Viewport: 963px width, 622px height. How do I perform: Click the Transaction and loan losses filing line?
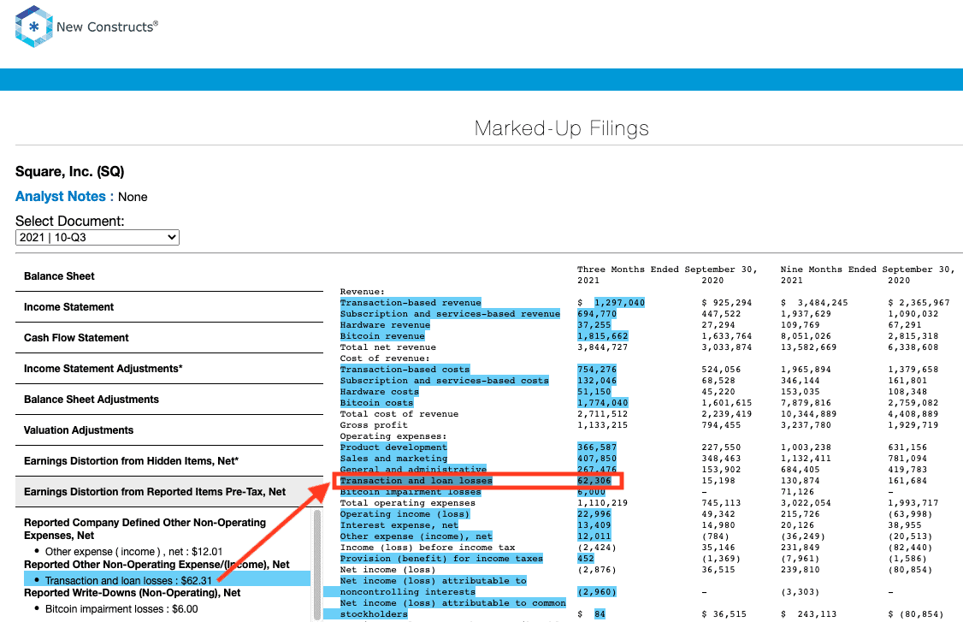[x=416, y=481]
